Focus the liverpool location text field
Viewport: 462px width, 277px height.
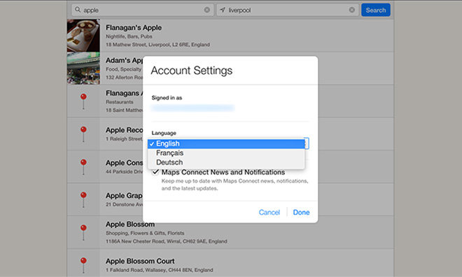[x=288, y=10]
